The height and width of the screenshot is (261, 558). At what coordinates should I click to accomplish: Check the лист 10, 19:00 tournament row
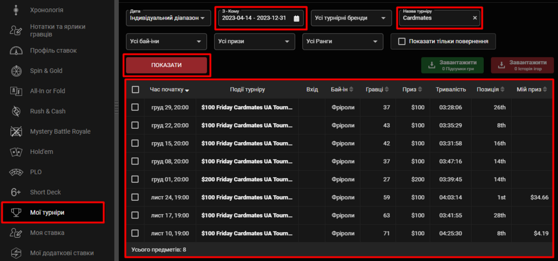(x=135, y=233)
